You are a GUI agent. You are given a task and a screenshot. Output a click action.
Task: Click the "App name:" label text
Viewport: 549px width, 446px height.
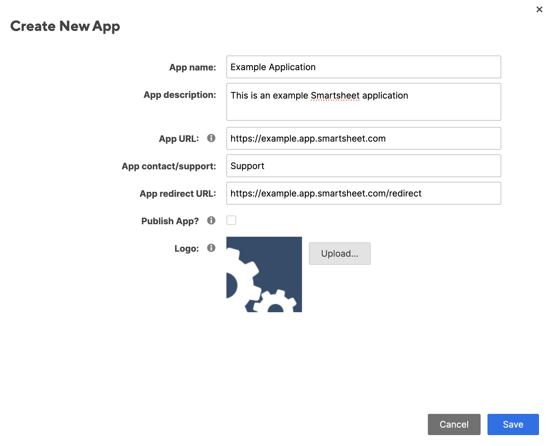point(192,67)
